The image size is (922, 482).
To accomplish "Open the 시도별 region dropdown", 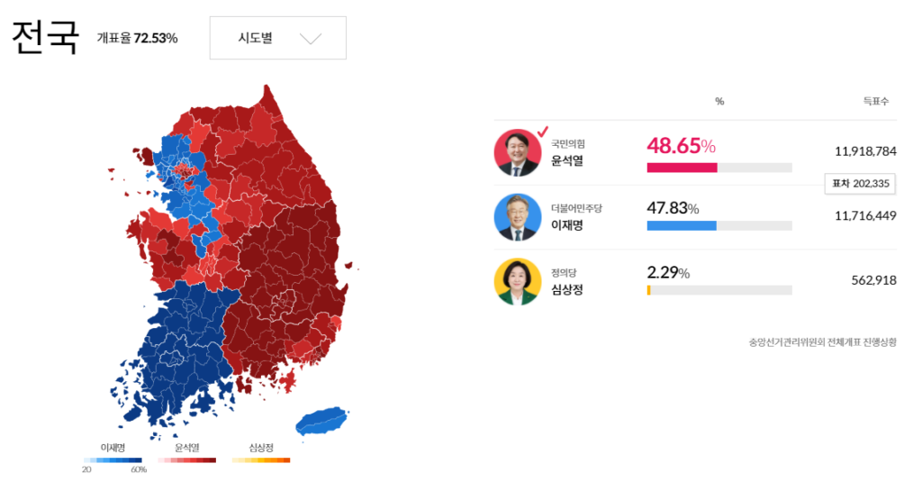I will tap(277, 38).
